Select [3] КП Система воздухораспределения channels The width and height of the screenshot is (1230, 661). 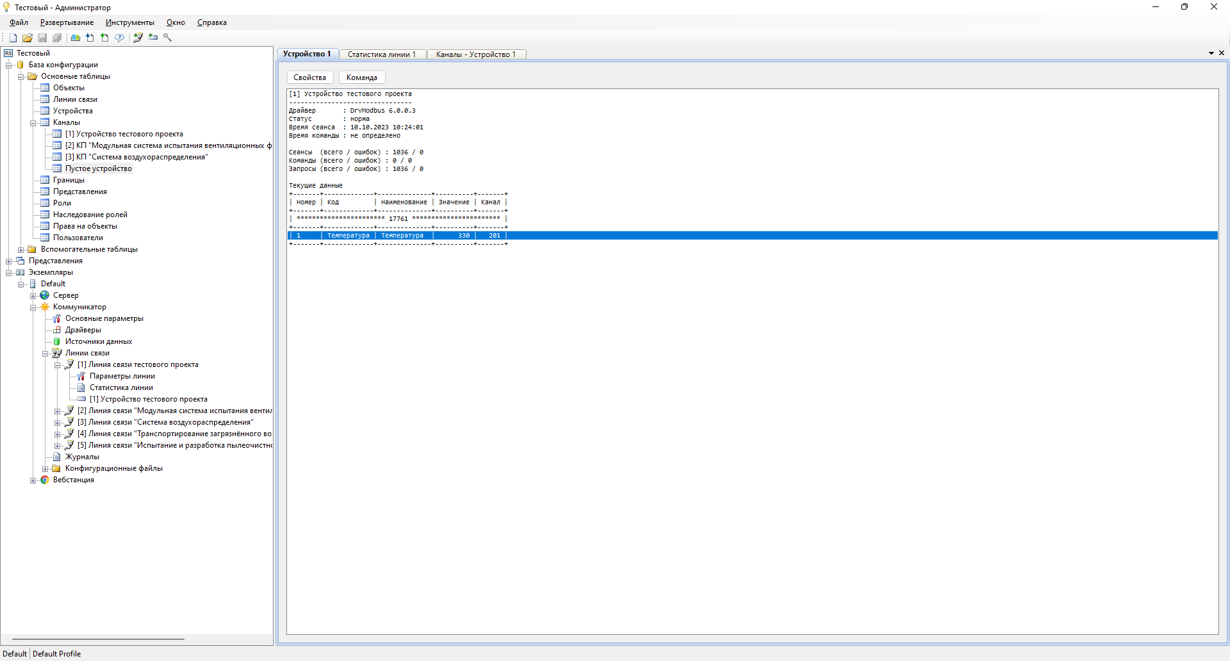point(136,157)
